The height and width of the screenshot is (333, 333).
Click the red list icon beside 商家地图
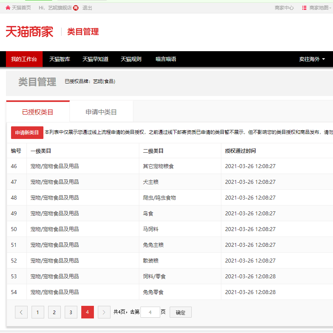point(304,8)
